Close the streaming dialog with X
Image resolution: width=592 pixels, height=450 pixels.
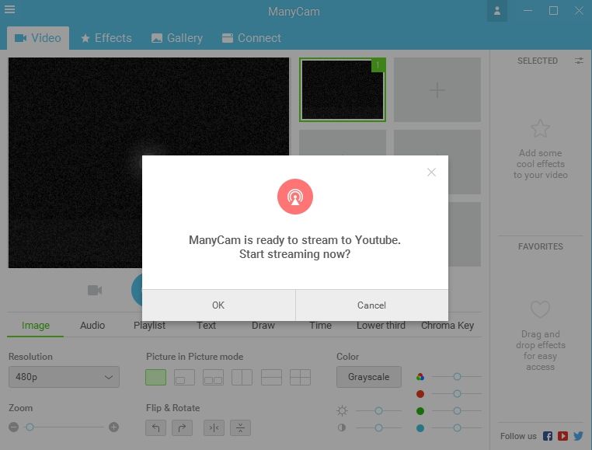431,173
